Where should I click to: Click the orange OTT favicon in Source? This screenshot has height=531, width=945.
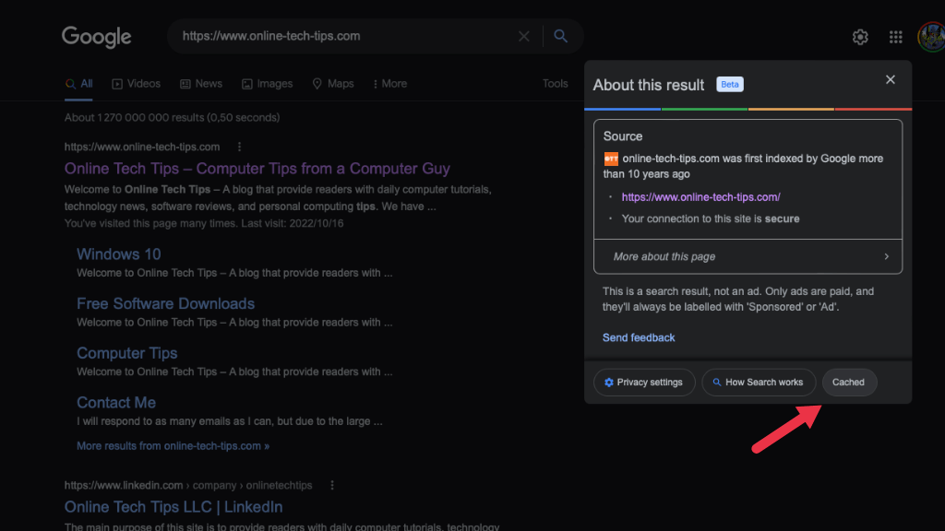pos(611,159)
